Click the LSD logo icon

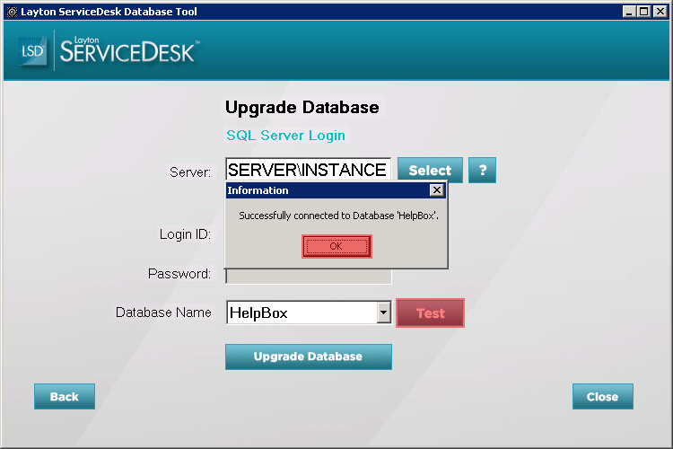[32, 51]
